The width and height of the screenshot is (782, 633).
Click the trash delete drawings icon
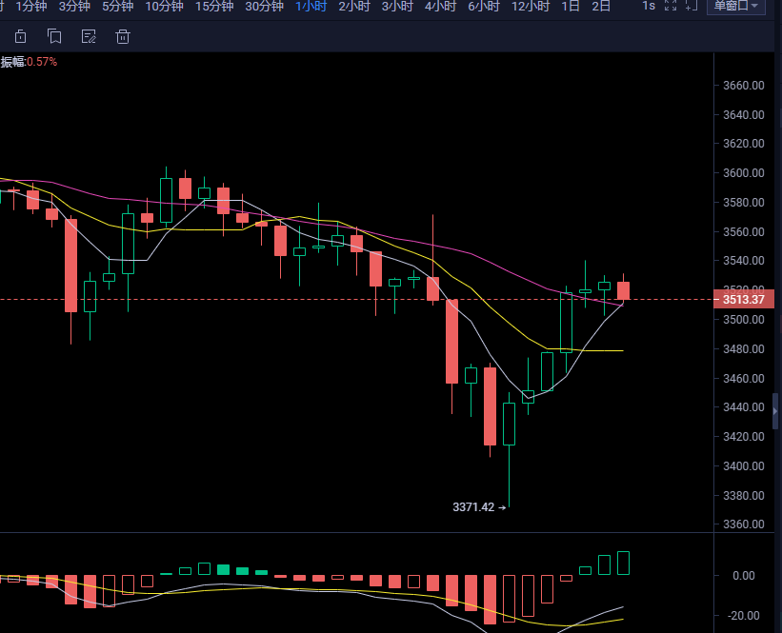[123, 36]
